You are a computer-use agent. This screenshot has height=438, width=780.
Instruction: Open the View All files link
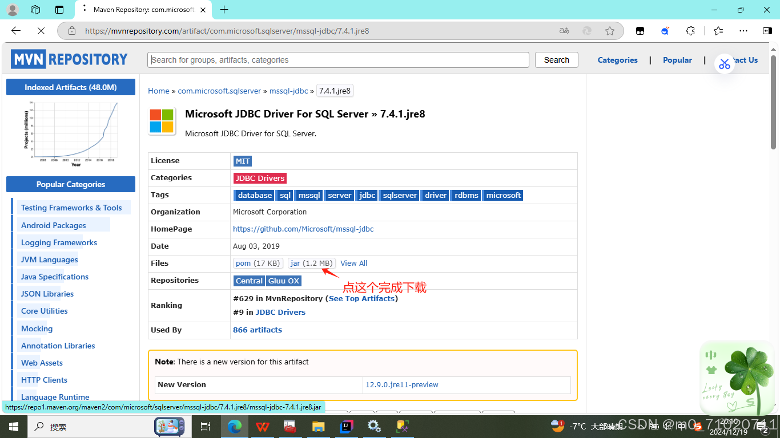click(354, 263)
